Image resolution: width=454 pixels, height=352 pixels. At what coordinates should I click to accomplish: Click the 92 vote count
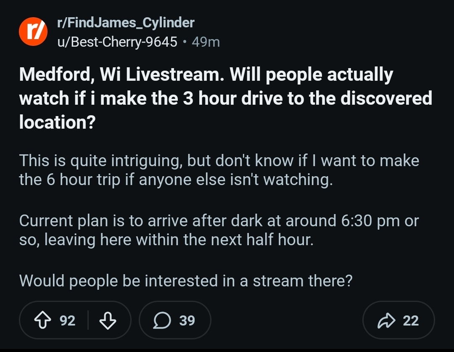pyautogui.click(x=67, y=320)
